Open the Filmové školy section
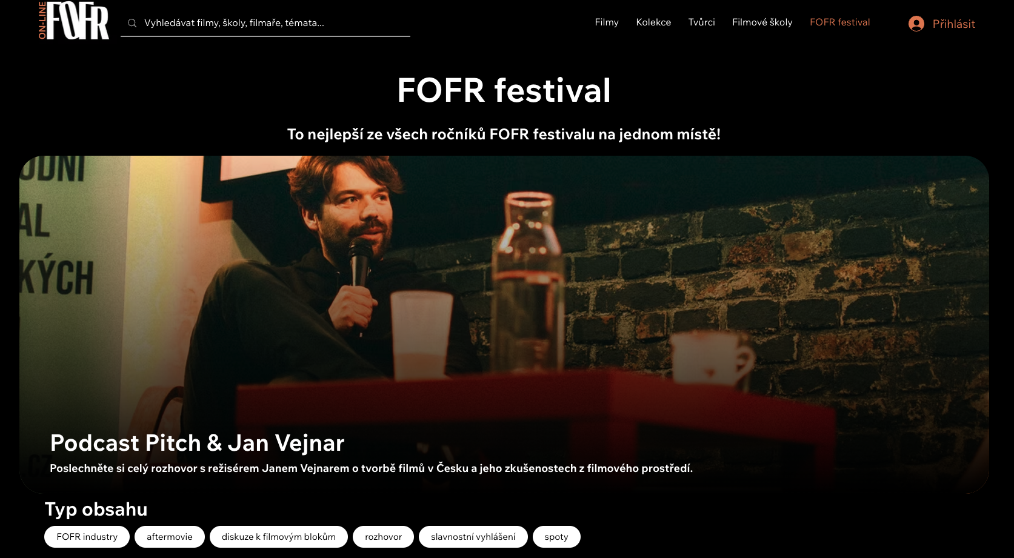 pyautogui.click(x=762, y=22)
